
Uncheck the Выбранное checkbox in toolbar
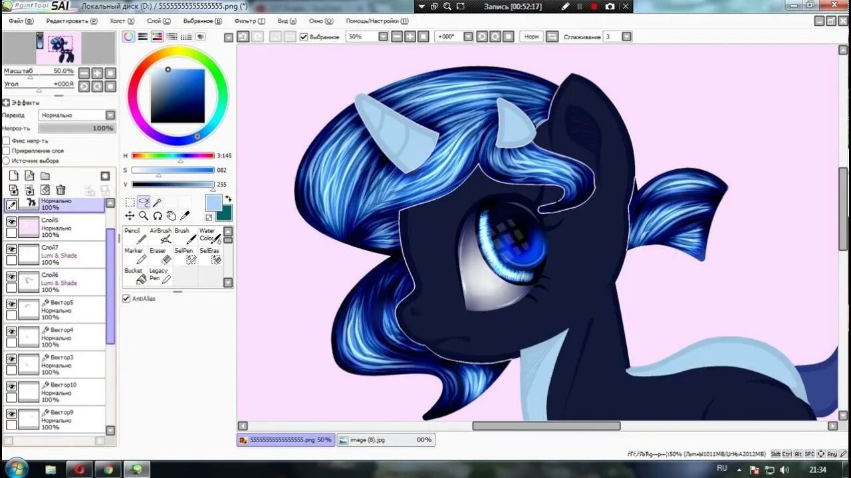click(x=304, y=37)
